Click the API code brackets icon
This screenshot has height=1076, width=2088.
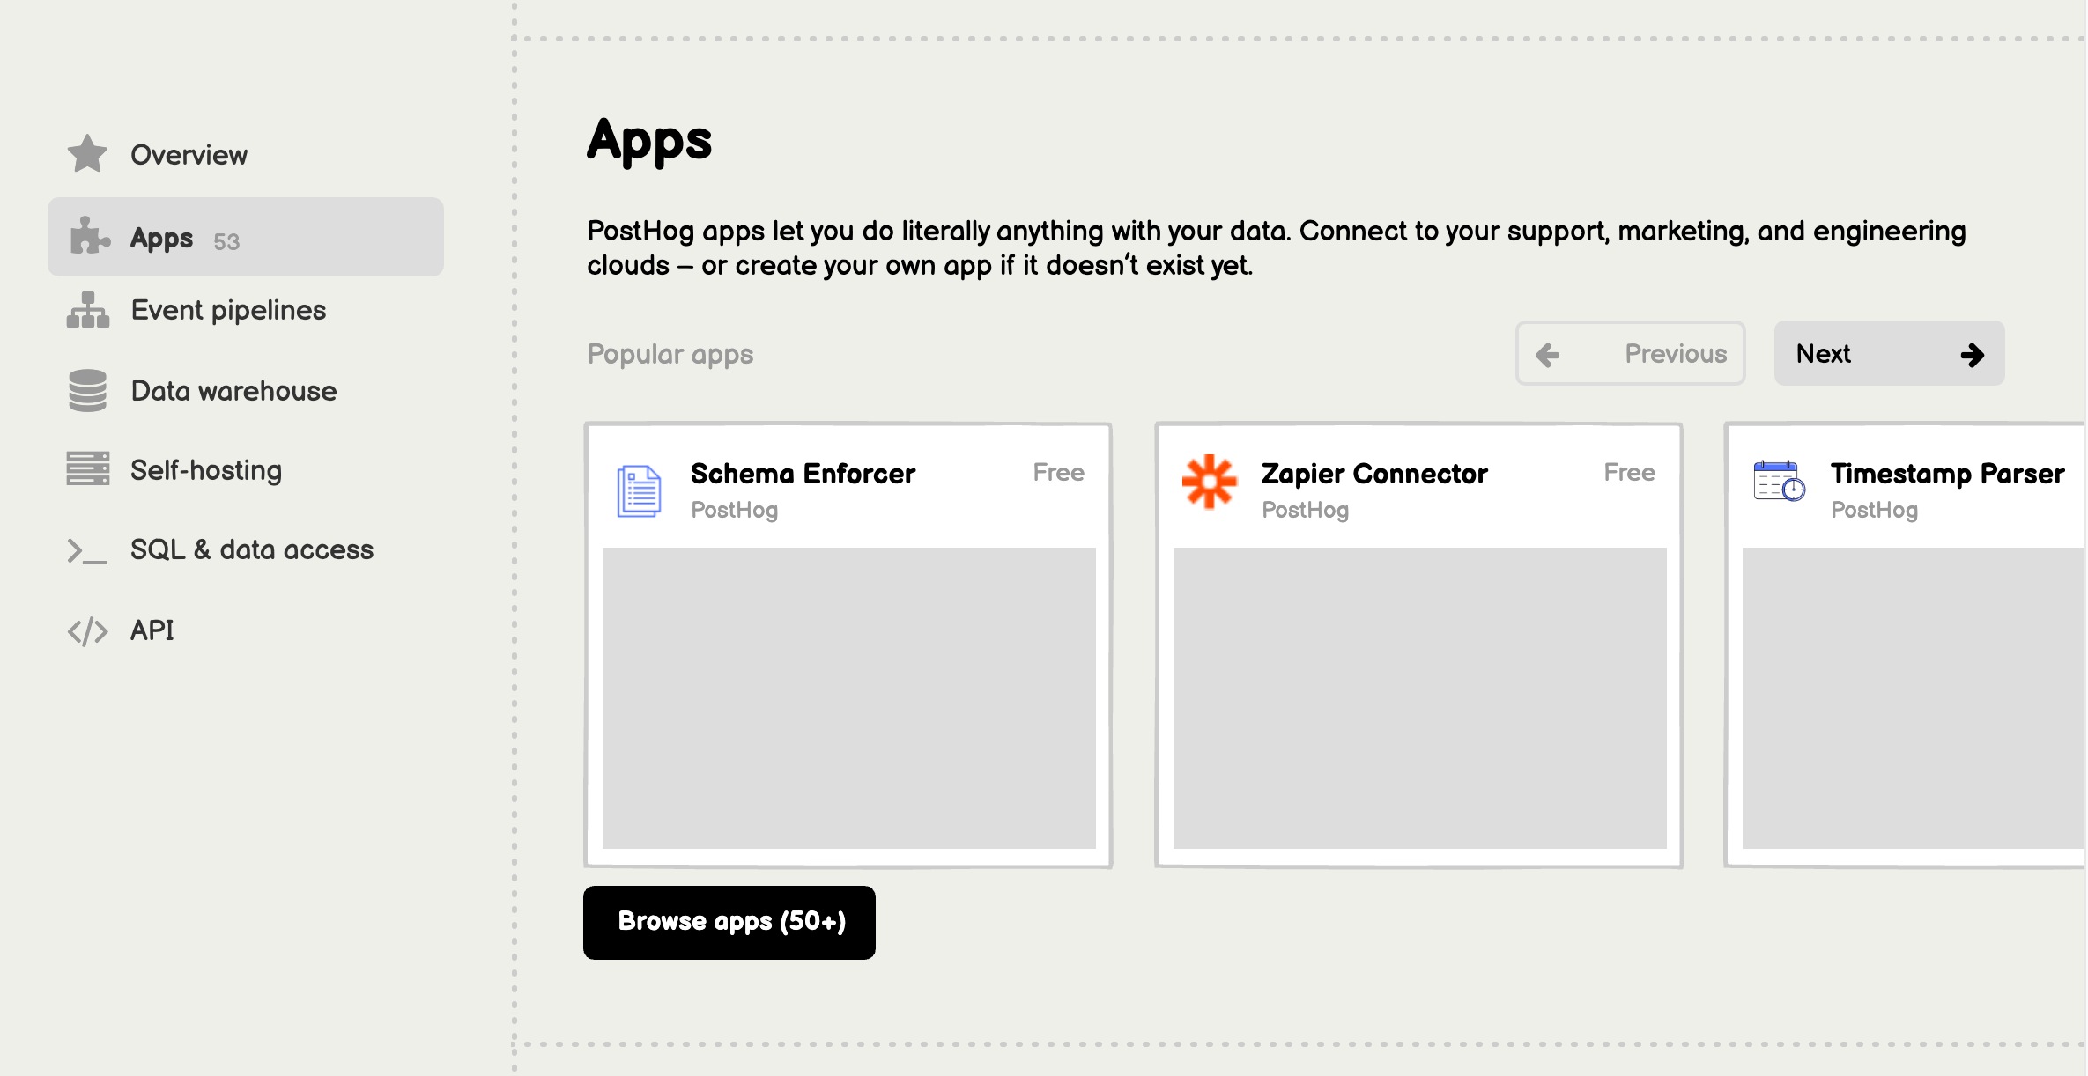[x=87, y=631]
